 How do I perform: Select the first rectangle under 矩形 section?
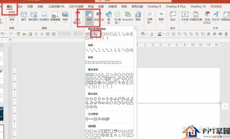[x=87, y=62]
